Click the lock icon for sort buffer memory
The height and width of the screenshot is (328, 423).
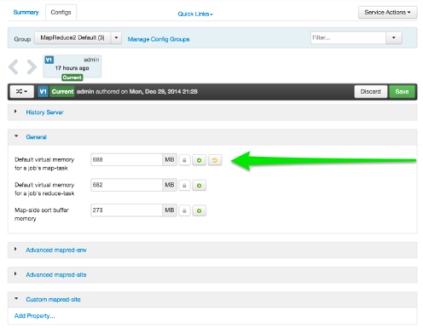tap(184, 210)
